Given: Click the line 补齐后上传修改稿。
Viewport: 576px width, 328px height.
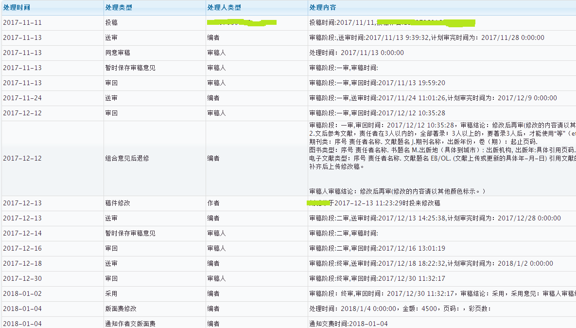Looking at the screenshot, I should coord(337,166).
